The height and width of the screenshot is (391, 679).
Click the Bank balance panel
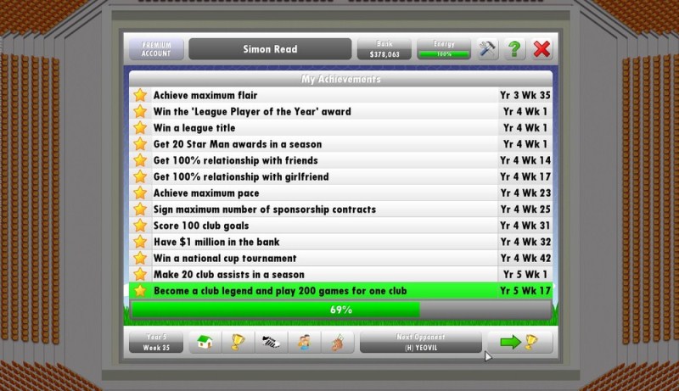coord(384,49)
